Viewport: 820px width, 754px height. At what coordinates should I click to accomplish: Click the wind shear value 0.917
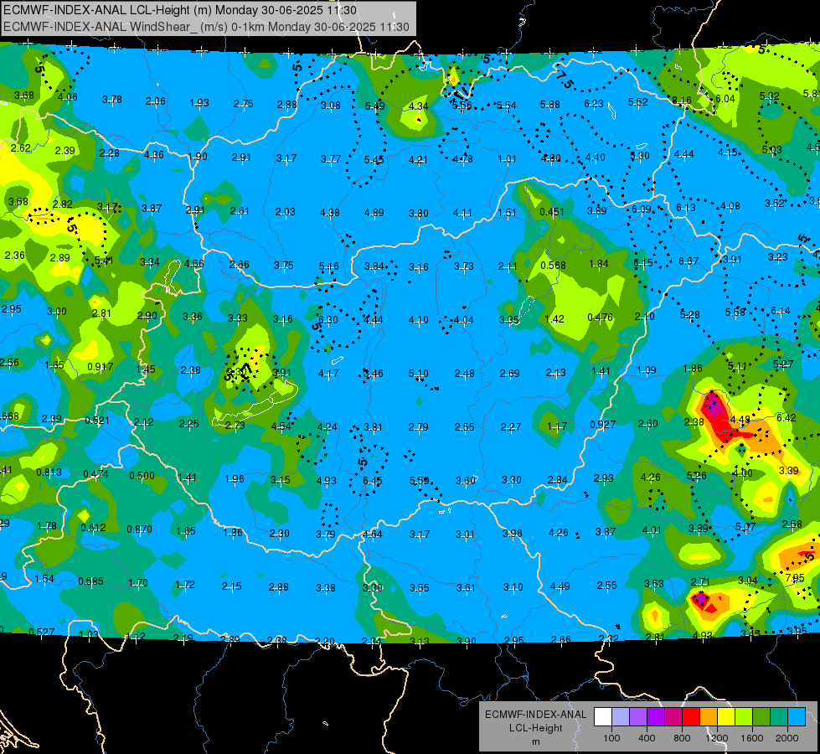(100, 367)
